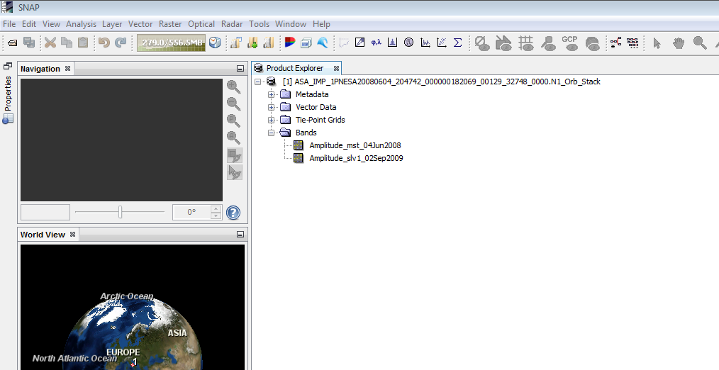Click the Information box-arrow icon
Viewport: 719px width, 370px height.
pyautogui.click(x=360, y=43)
